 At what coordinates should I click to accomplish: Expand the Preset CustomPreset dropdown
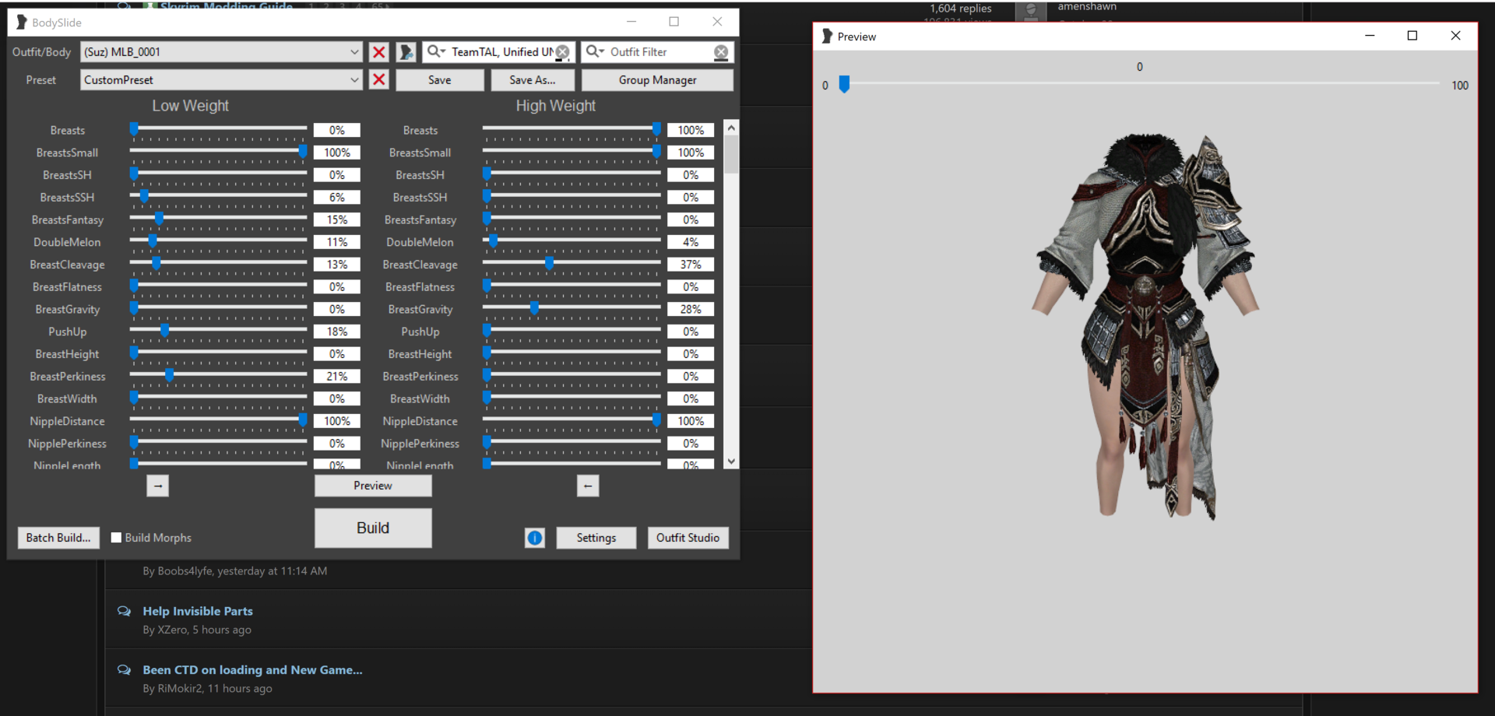click(354, 80)
